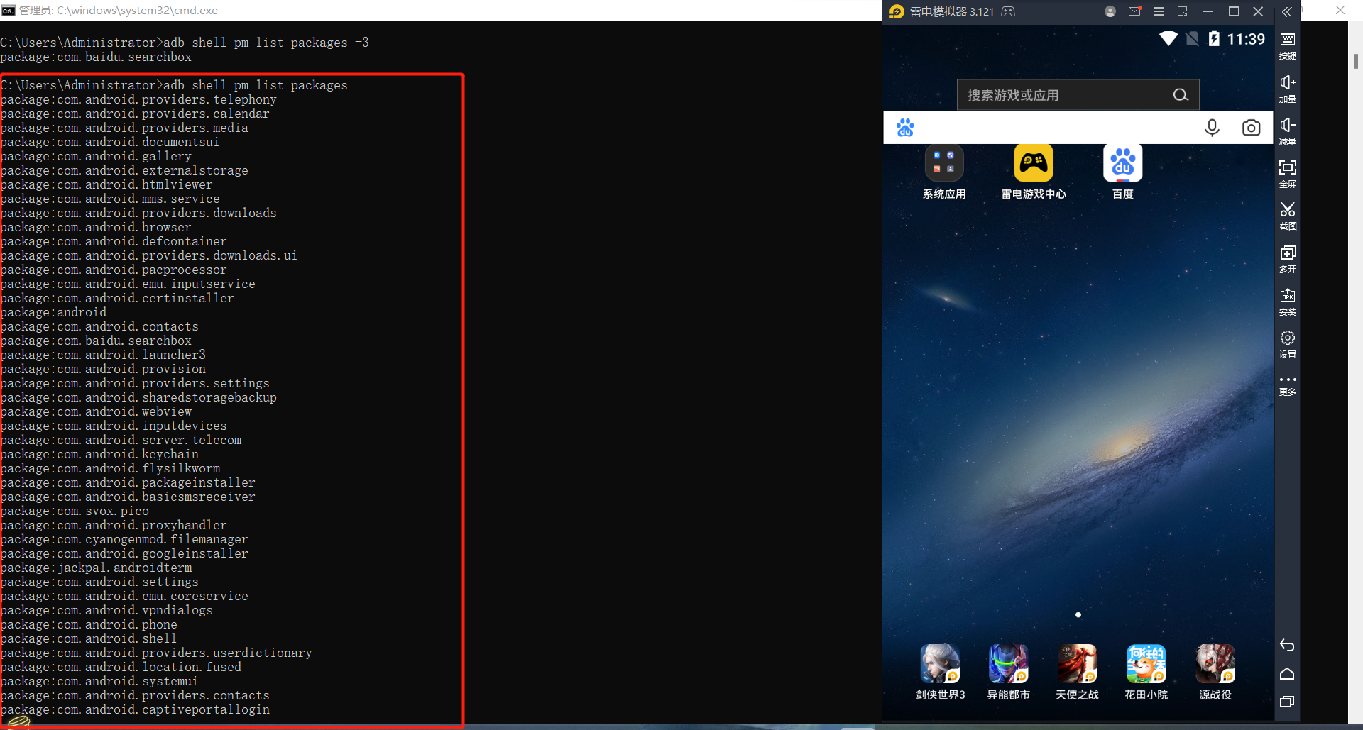
Task: Increase emulator volume with 加量
Action: pos(1287,88)
